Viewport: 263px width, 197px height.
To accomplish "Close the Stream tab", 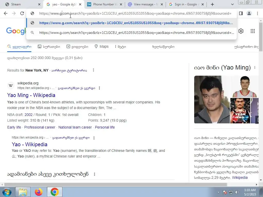I will coord(39,4).
